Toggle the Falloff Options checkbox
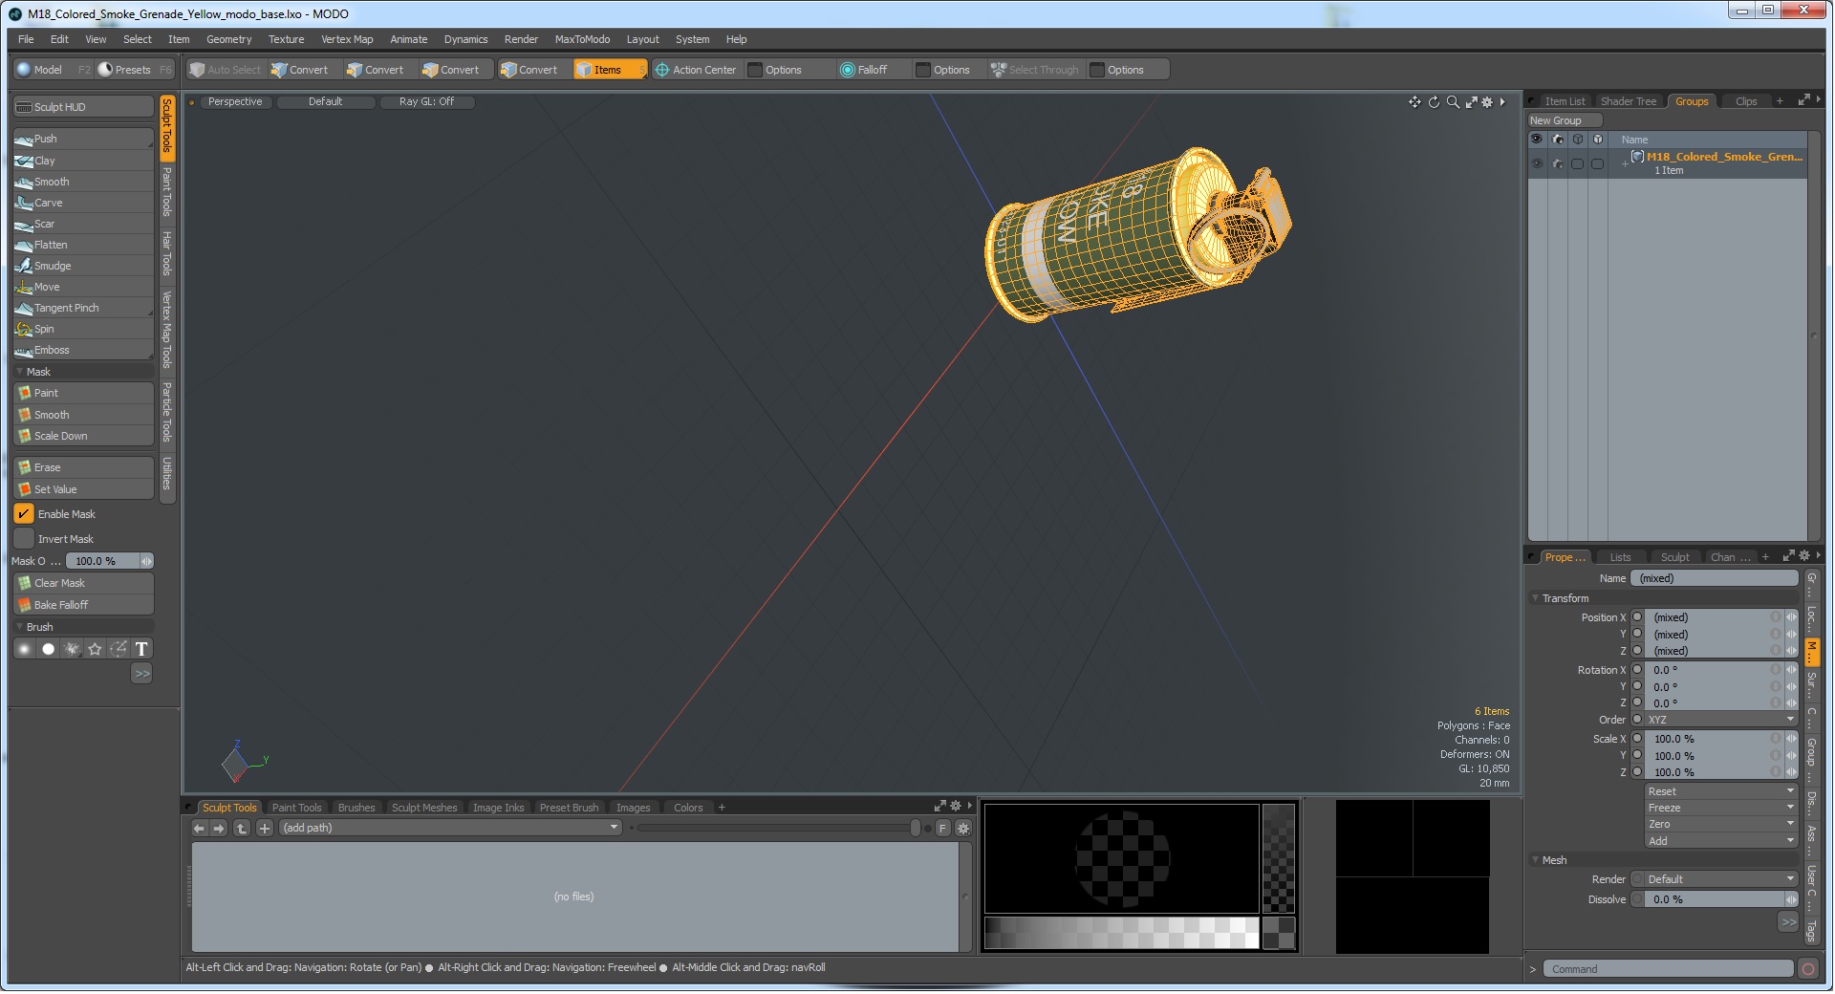Viewport: 1835px width, 994px height. click(x=923, y=70)
